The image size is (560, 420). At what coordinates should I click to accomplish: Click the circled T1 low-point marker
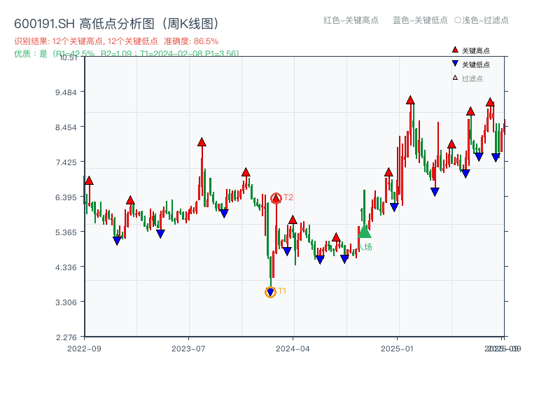(270, 291)
